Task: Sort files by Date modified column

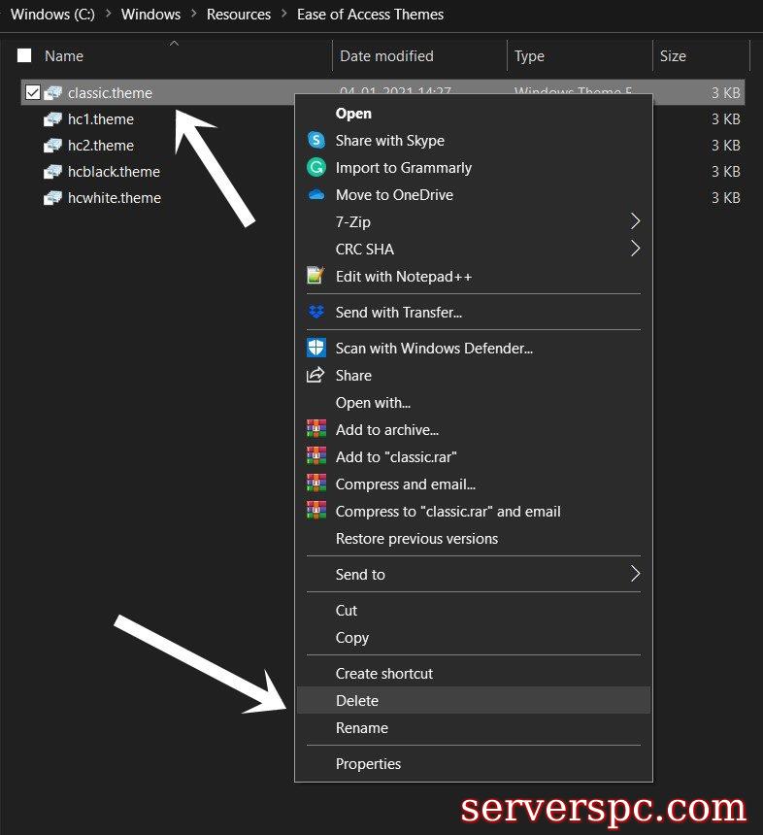Action: (x=386, y=56)
